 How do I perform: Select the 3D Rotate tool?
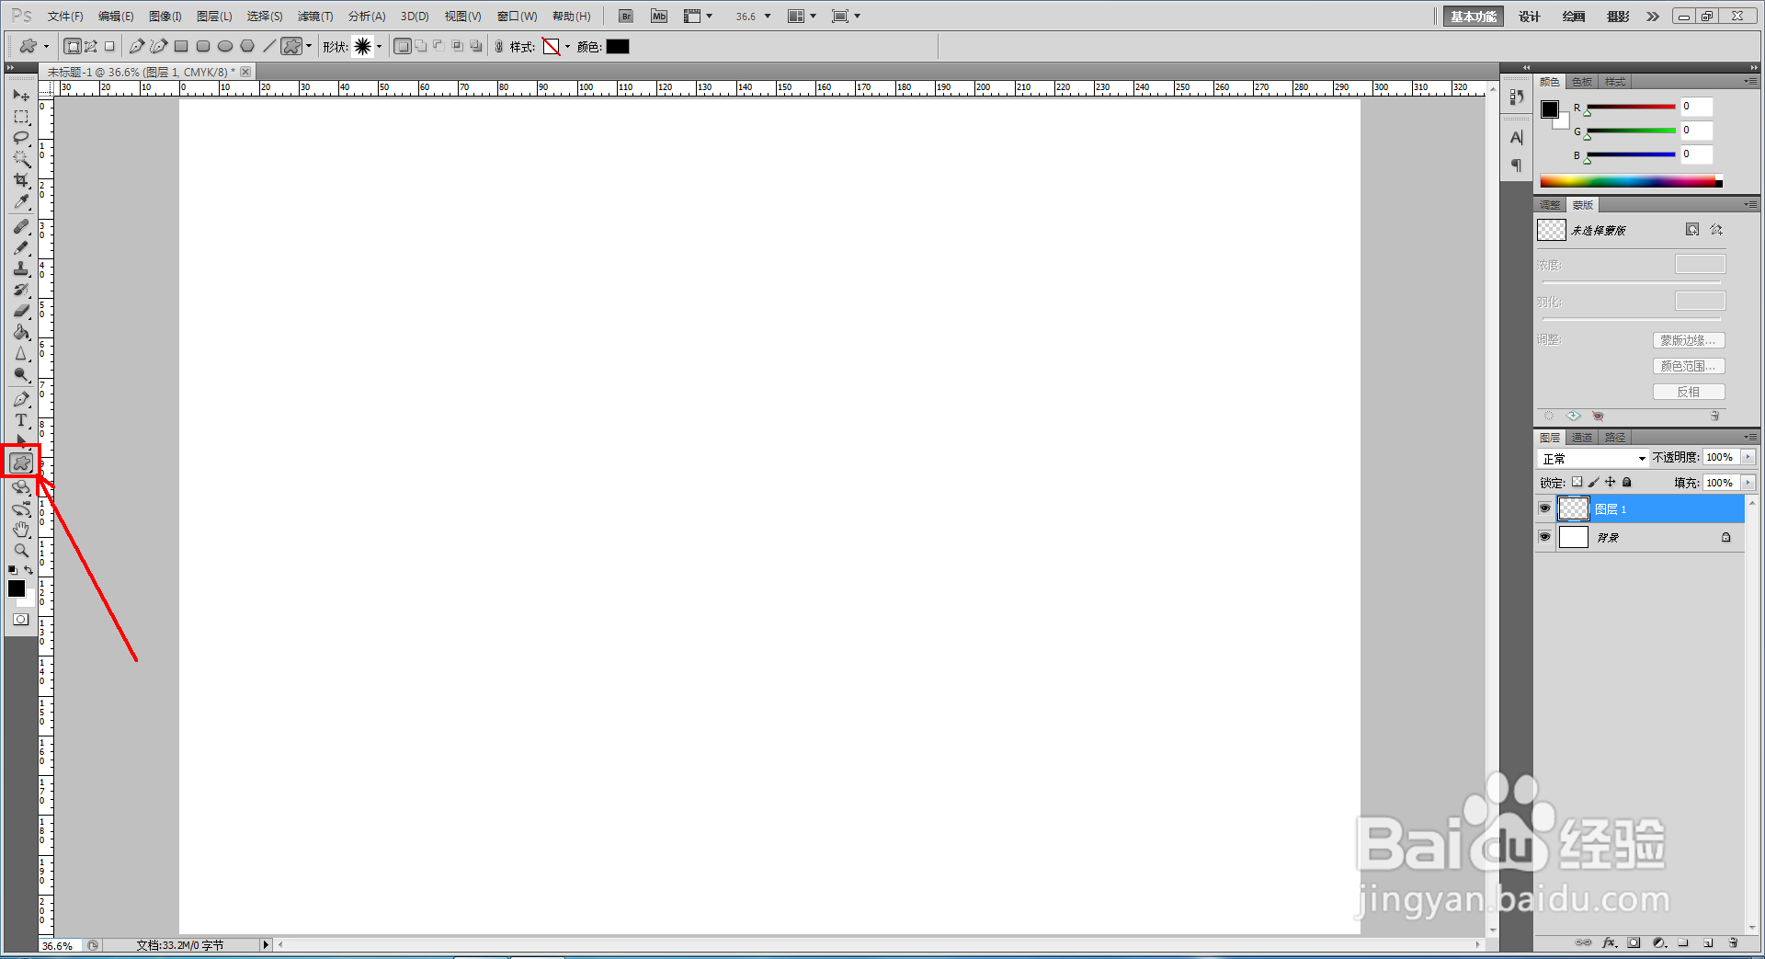click(21, 487)
